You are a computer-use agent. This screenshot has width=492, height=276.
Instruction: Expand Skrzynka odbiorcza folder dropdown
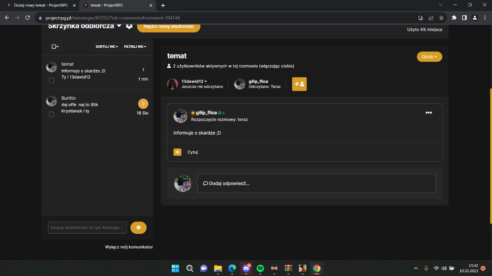119,26
